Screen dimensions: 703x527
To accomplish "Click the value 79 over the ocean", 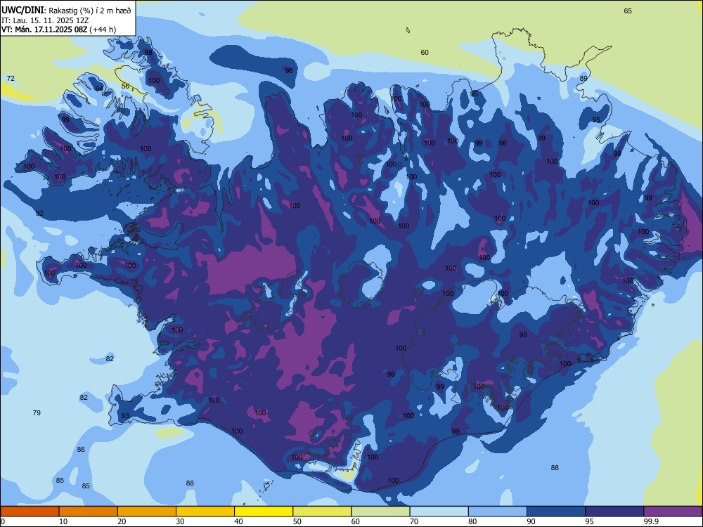I will click(37, 412).
